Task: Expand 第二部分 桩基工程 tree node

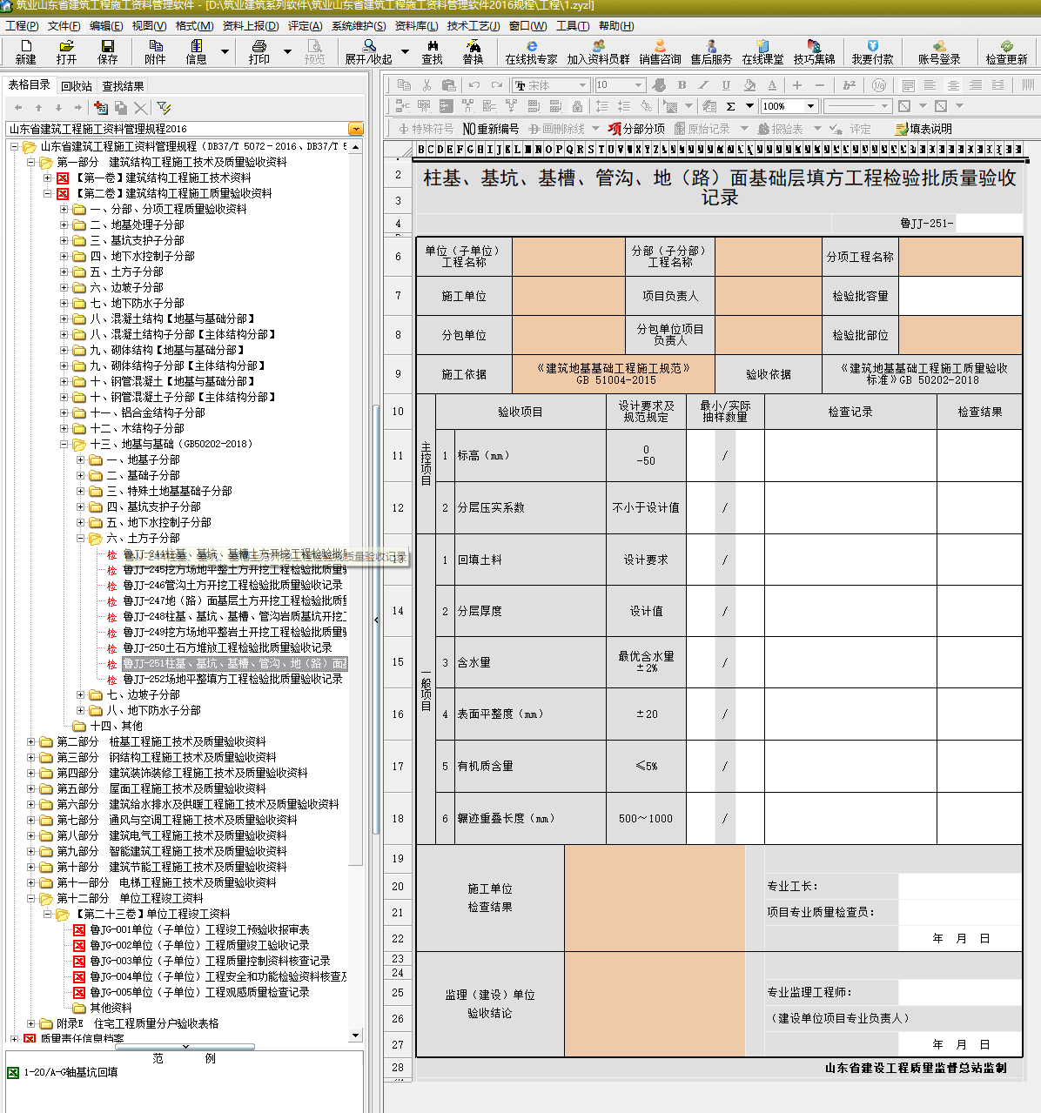Action: [30, 741]
